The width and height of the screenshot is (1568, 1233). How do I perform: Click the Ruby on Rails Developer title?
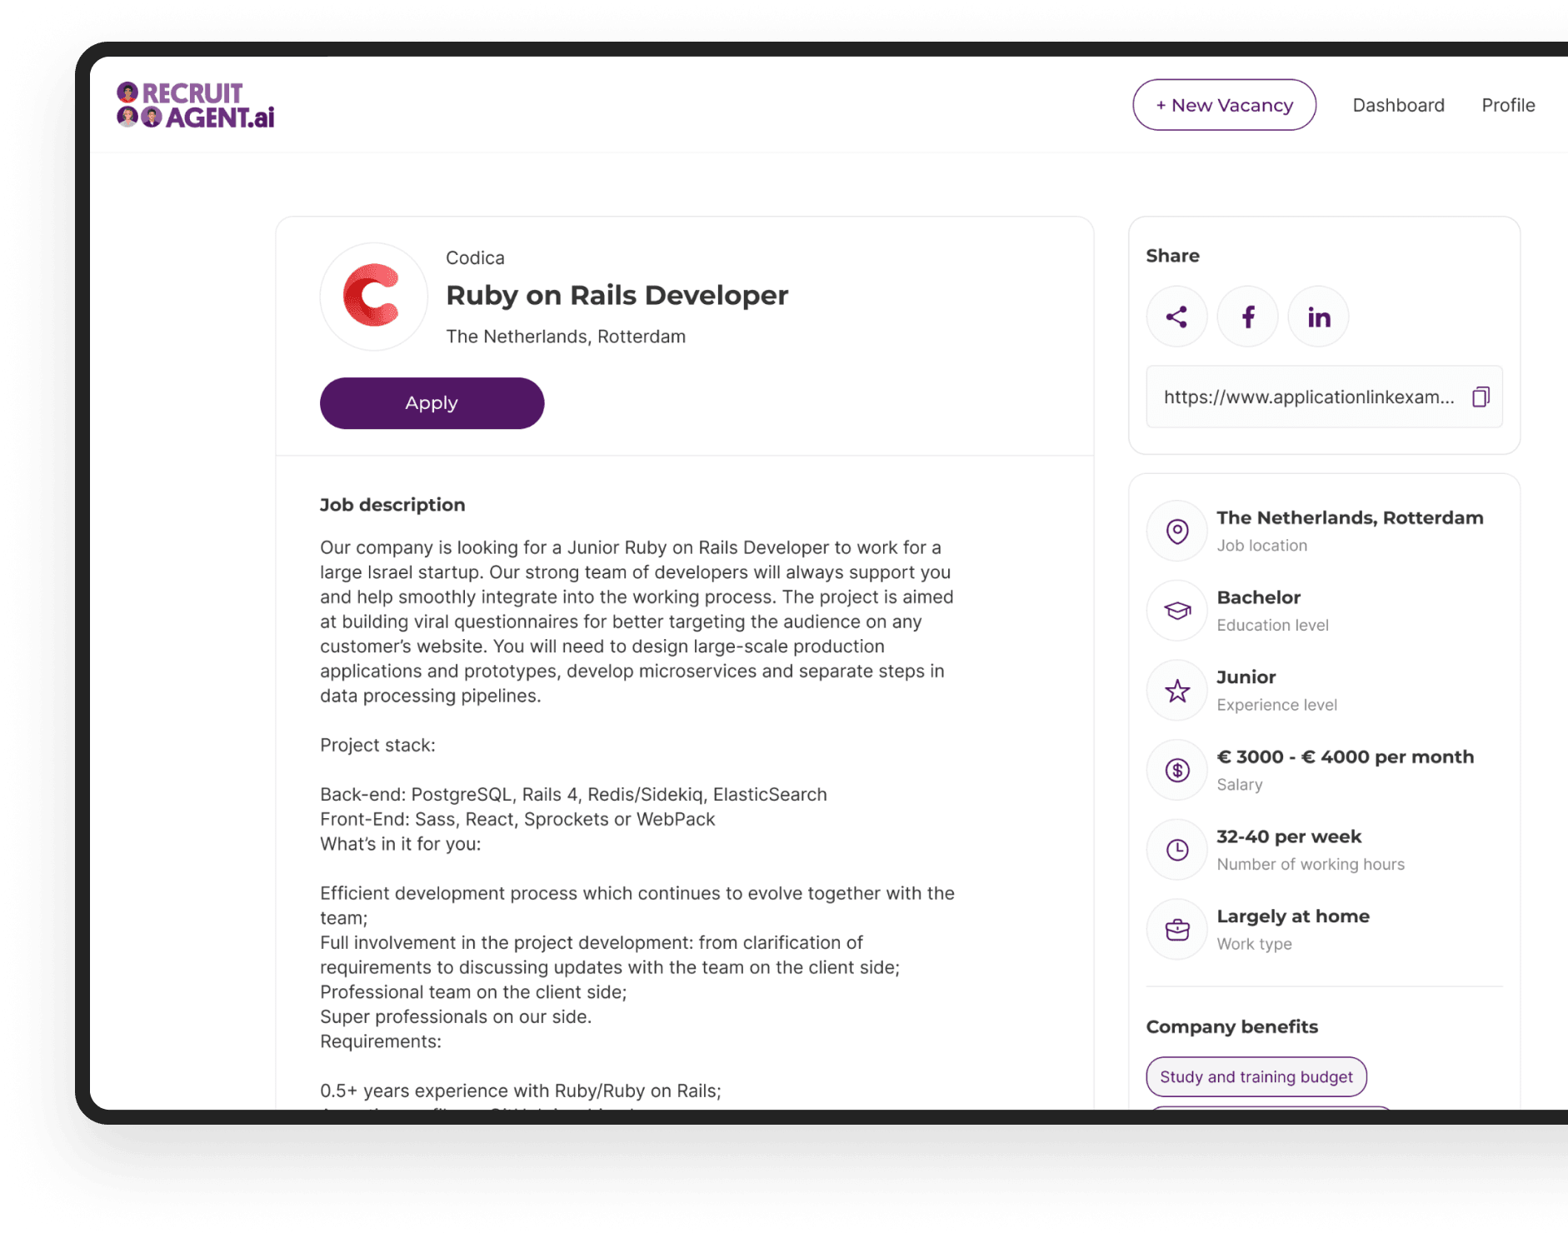[x=617, y=295]
